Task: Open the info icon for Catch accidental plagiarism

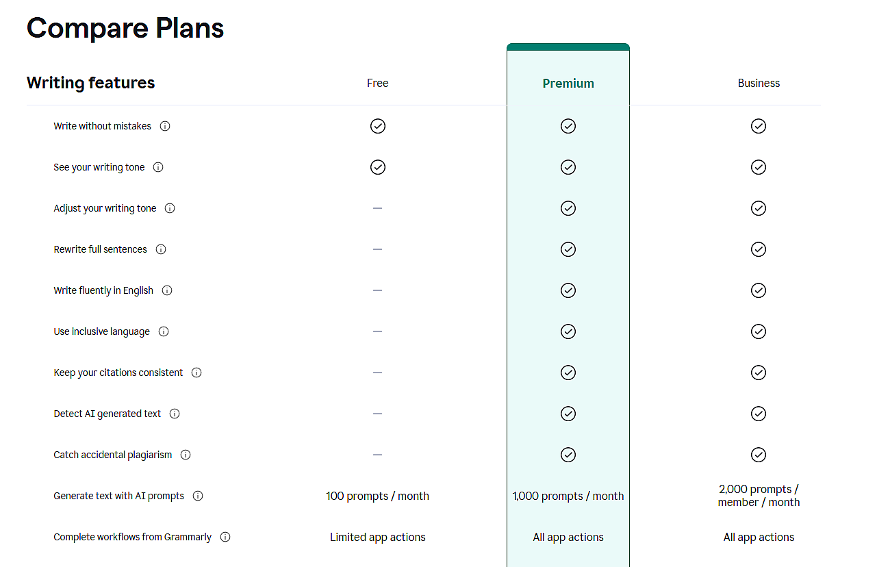Action: (185, 455)
